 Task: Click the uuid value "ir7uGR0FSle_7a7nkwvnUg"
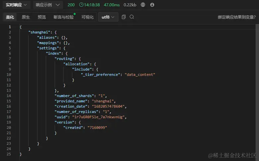pyautogui.click(x=98, y=117)
